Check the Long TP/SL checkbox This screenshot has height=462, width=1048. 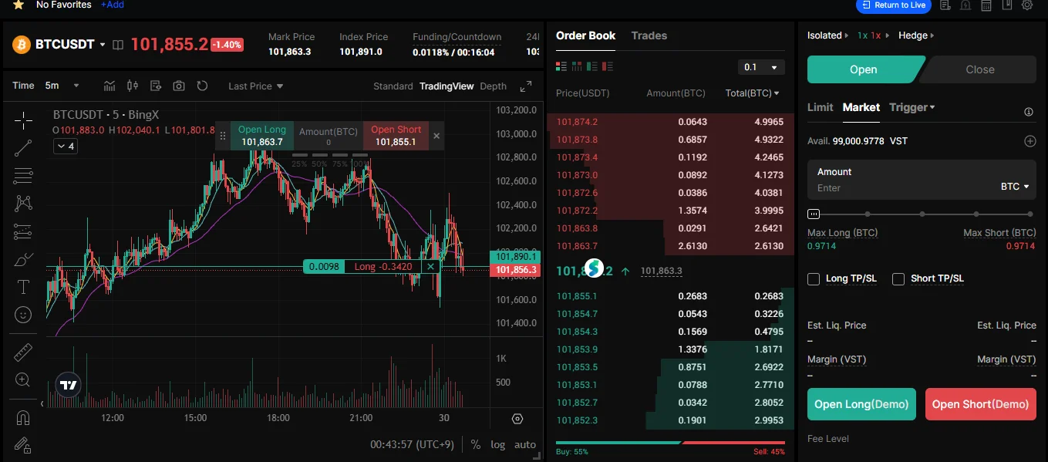pos(814,279)
